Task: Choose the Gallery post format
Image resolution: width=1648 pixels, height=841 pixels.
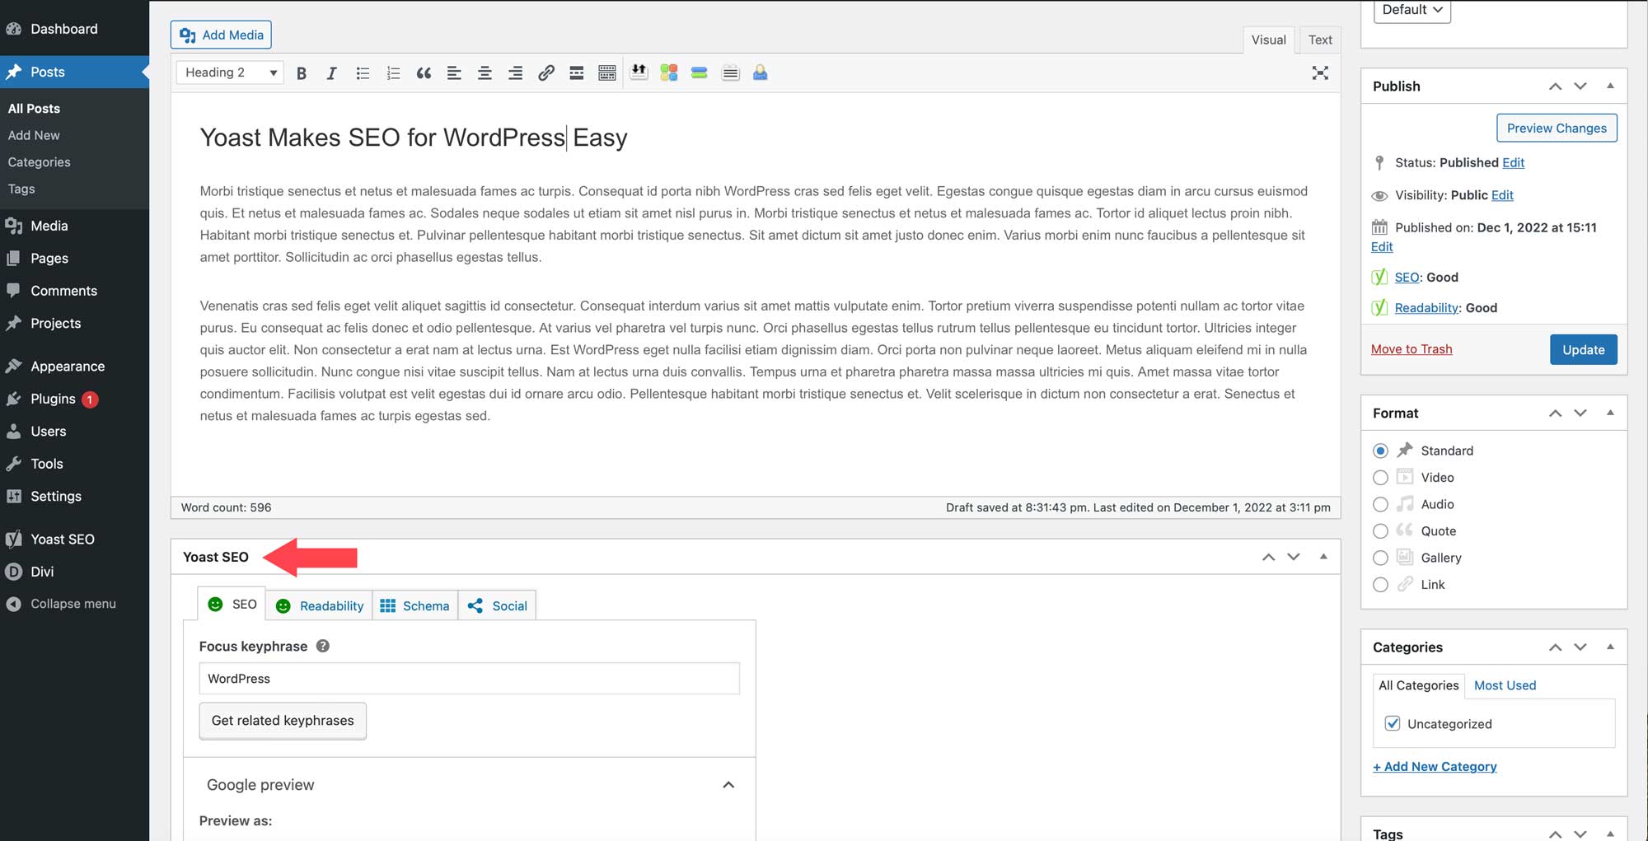Action: [1380, 558]
